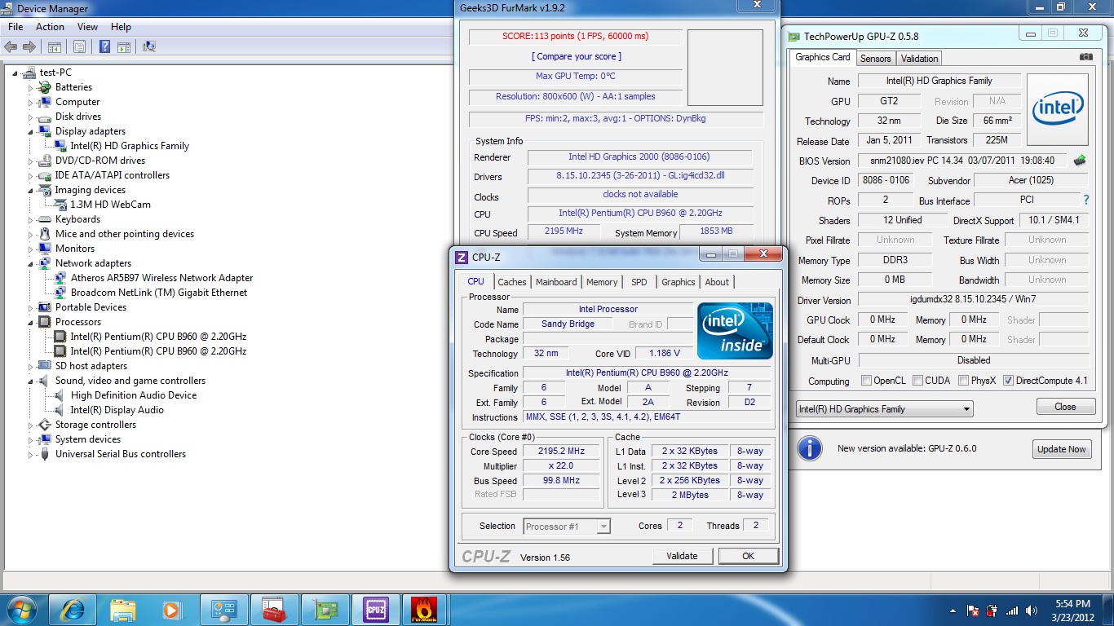Click the GPU-Z camera screenshot icon
1114x626 pixels.
[x=1086, y=57]
